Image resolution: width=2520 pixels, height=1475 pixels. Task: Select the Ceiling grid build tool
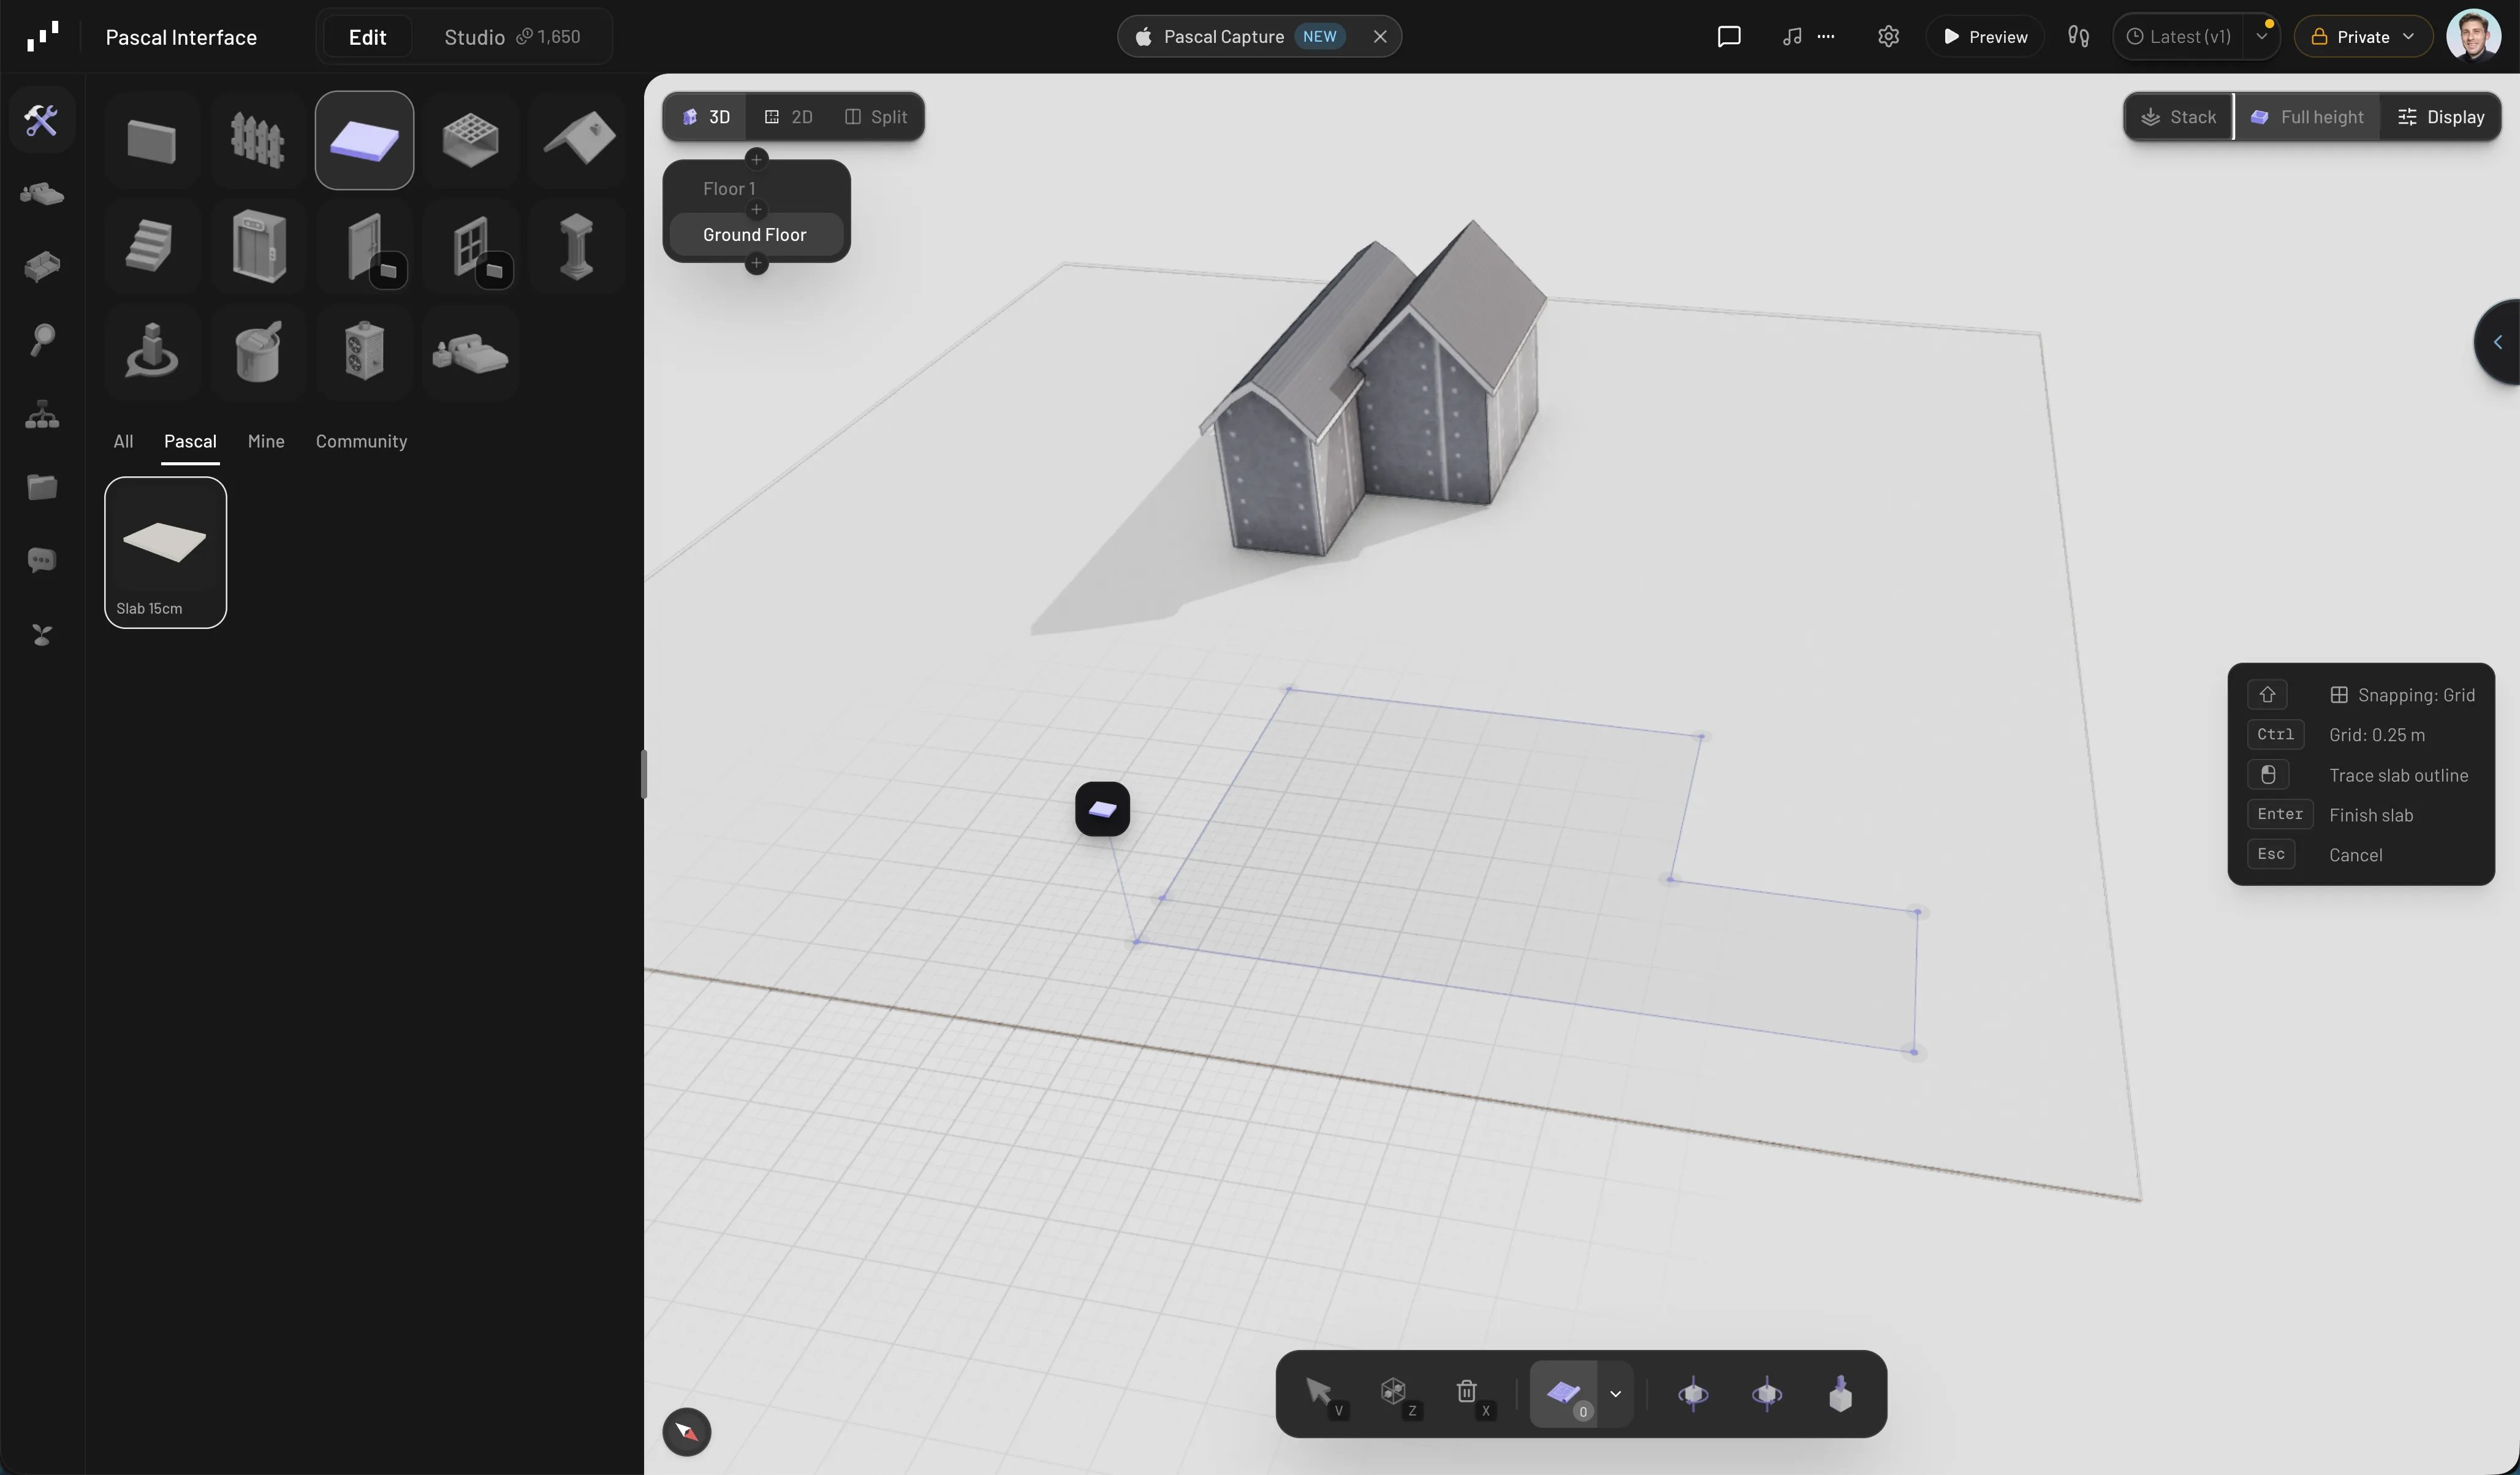(471, 140)
